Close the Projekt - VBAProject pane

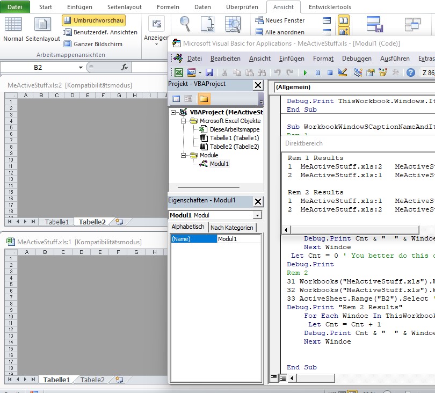(258, 85)
